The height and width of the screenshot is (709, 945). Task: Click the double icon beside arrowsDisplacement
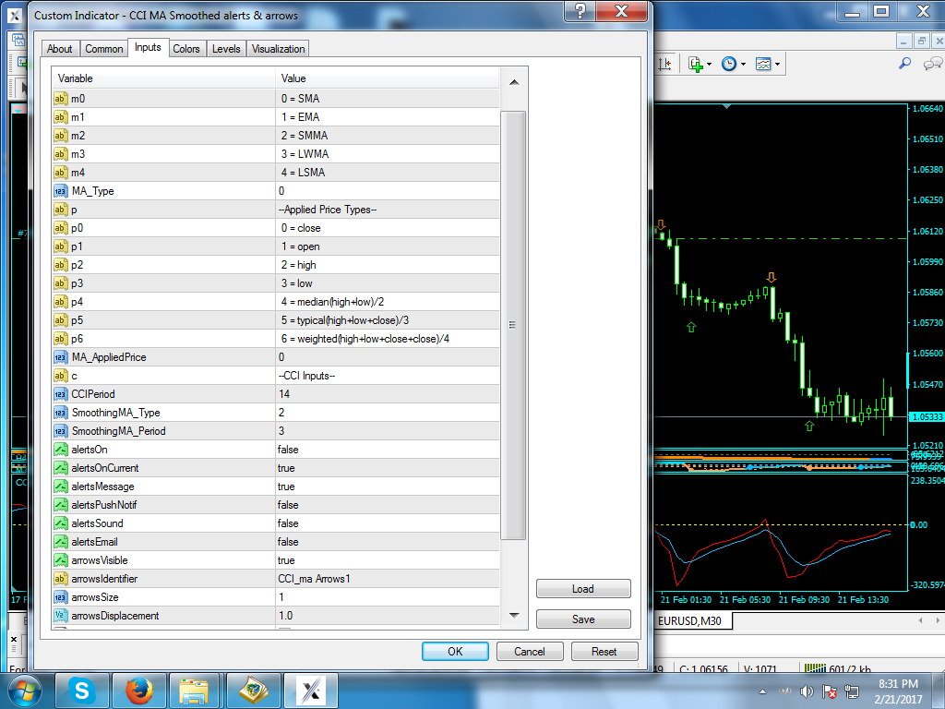point(60,616)
